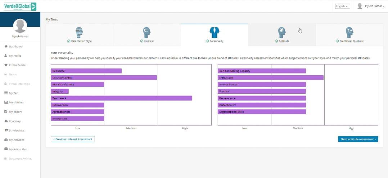Viewport: 388px width, 178px height.
Task: Go to Previous: Interest Assessment
Action: (x=73, y=139)
